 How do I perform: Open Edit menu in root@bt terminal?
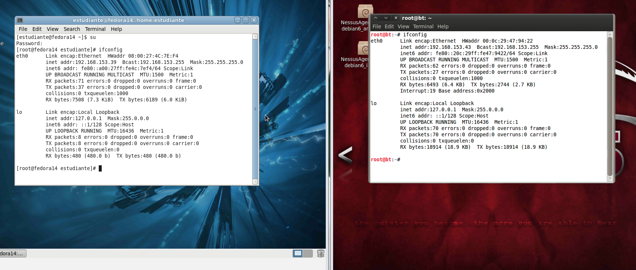389,26
